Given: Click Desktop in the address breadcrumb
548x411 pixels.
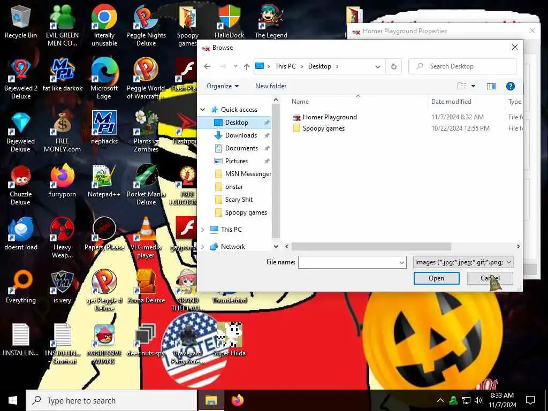Looking at the screenshot, I should pyautogui.click(x=319, y=66).
